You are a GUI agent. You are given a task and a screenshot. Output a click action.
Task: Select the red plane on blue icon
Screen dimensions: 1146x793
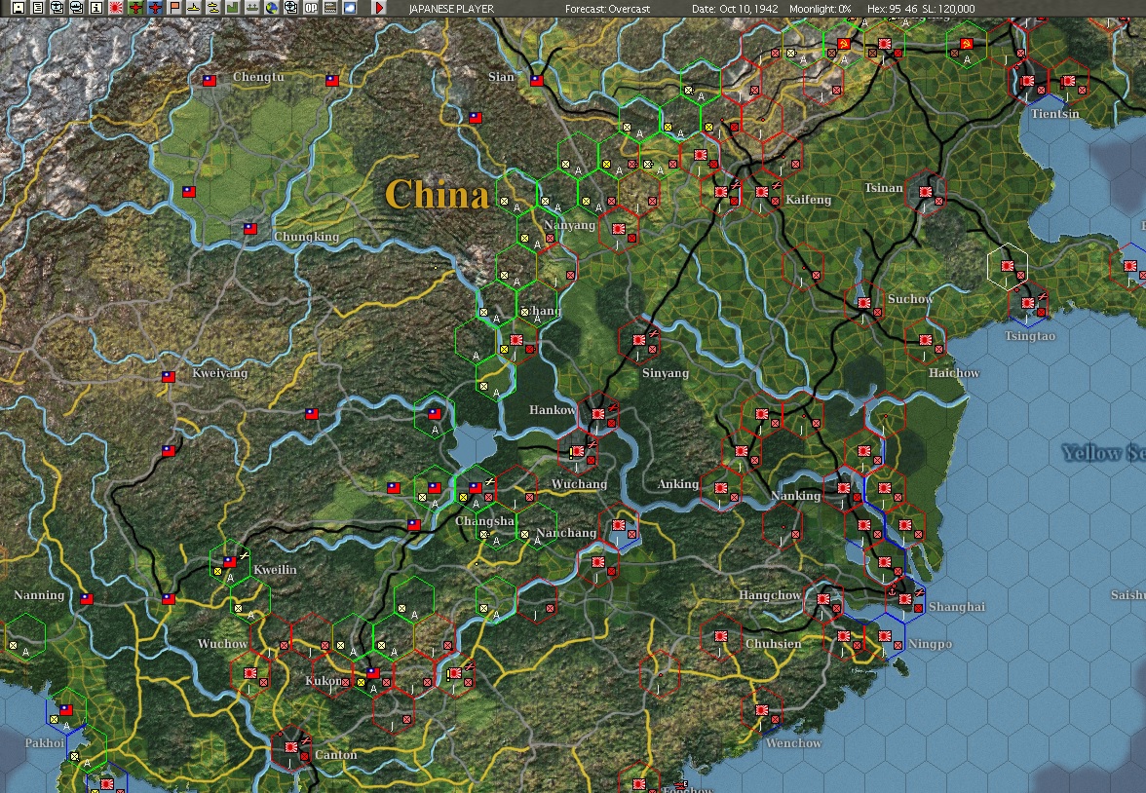pyautogui.click(x=154, y=8)
